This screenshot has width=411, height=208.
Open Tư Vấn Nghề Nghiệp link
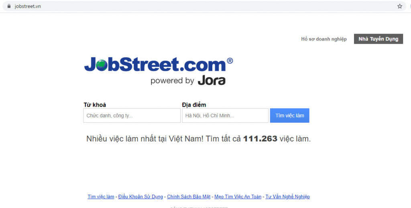tap(287, 196)
